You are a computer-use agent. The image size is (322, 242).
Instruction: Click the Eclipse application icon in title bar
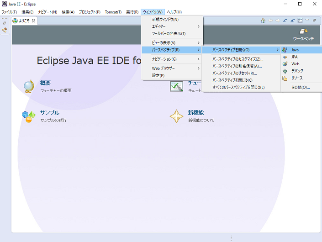click(x=4, y=4)
